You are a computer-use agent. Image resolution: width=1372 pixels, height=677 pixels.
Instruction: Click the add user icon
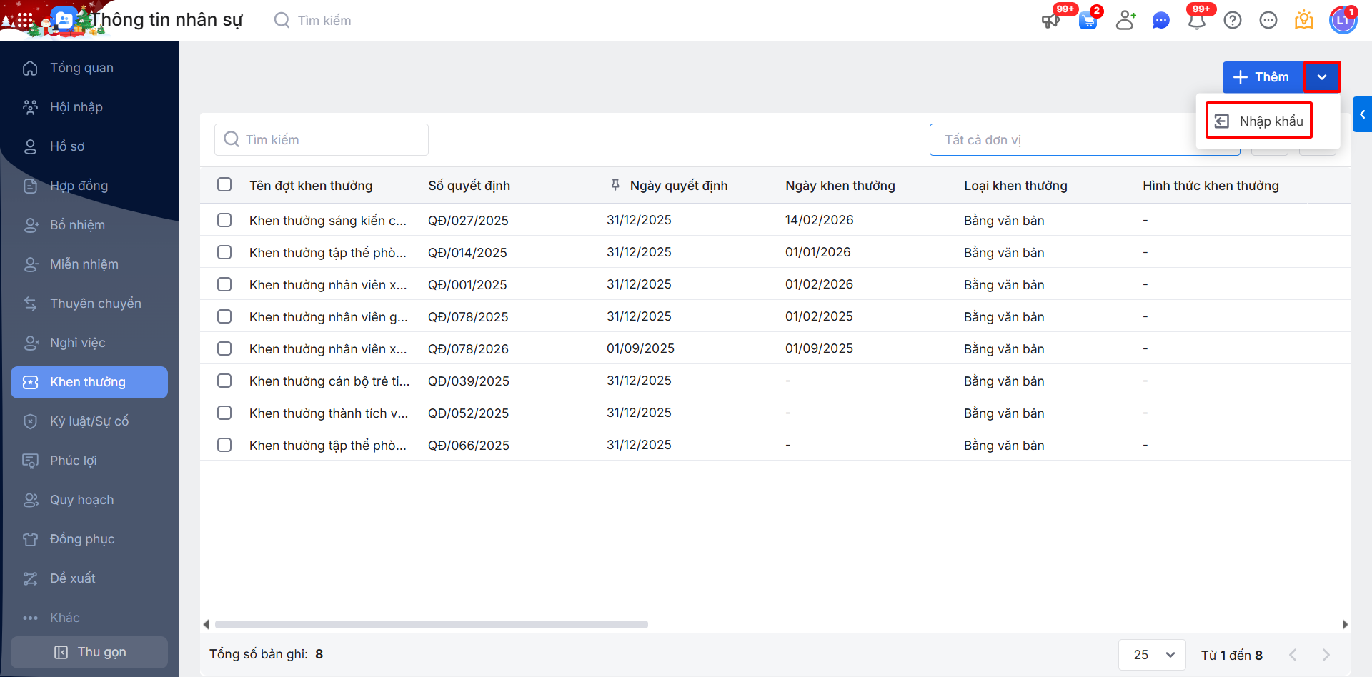pos(1125,21)
